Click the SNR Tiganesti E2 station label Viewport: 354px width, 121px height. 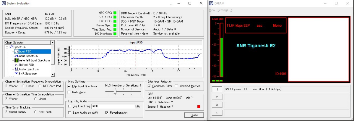coord(256,46)
